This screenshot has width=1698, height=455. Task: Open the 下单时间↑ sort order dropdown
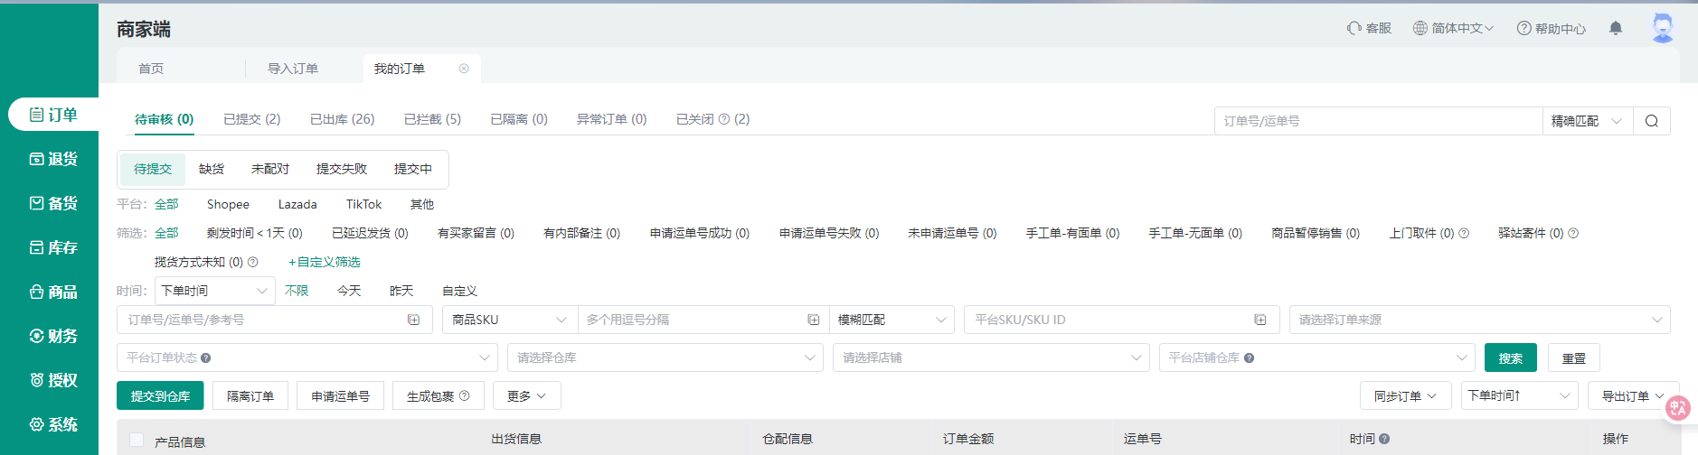tap(1520, 395)
